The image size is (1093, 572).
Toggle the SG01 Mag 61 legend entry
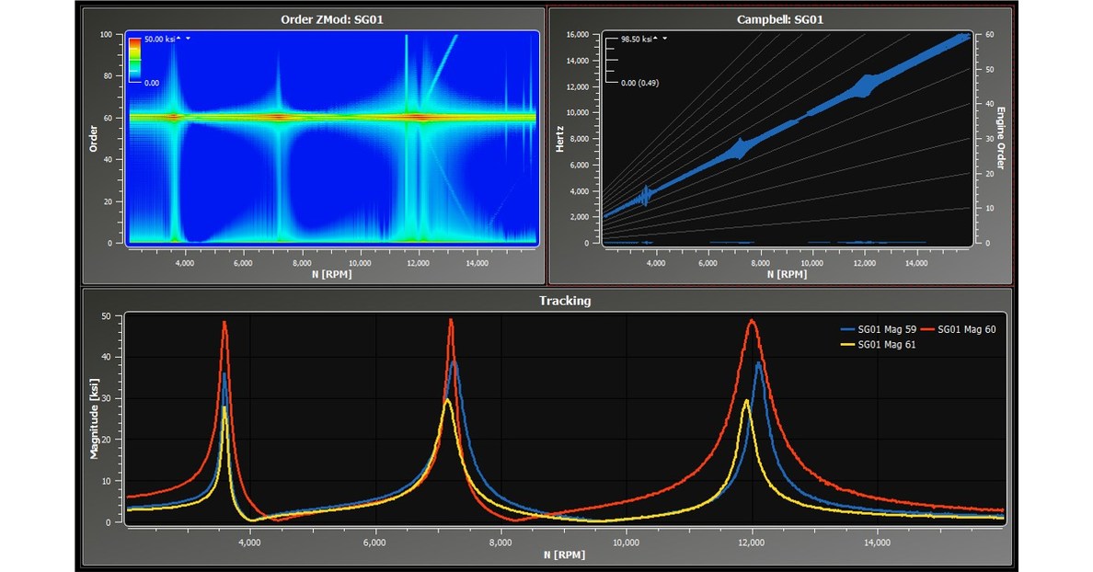tap(887, 344)
